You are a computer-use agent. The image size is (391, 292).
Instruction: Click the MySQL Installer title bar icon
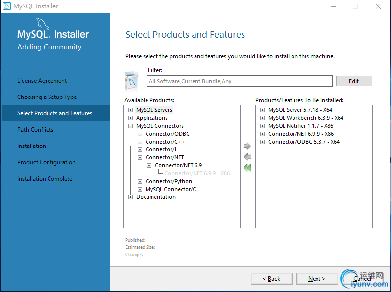7,6
